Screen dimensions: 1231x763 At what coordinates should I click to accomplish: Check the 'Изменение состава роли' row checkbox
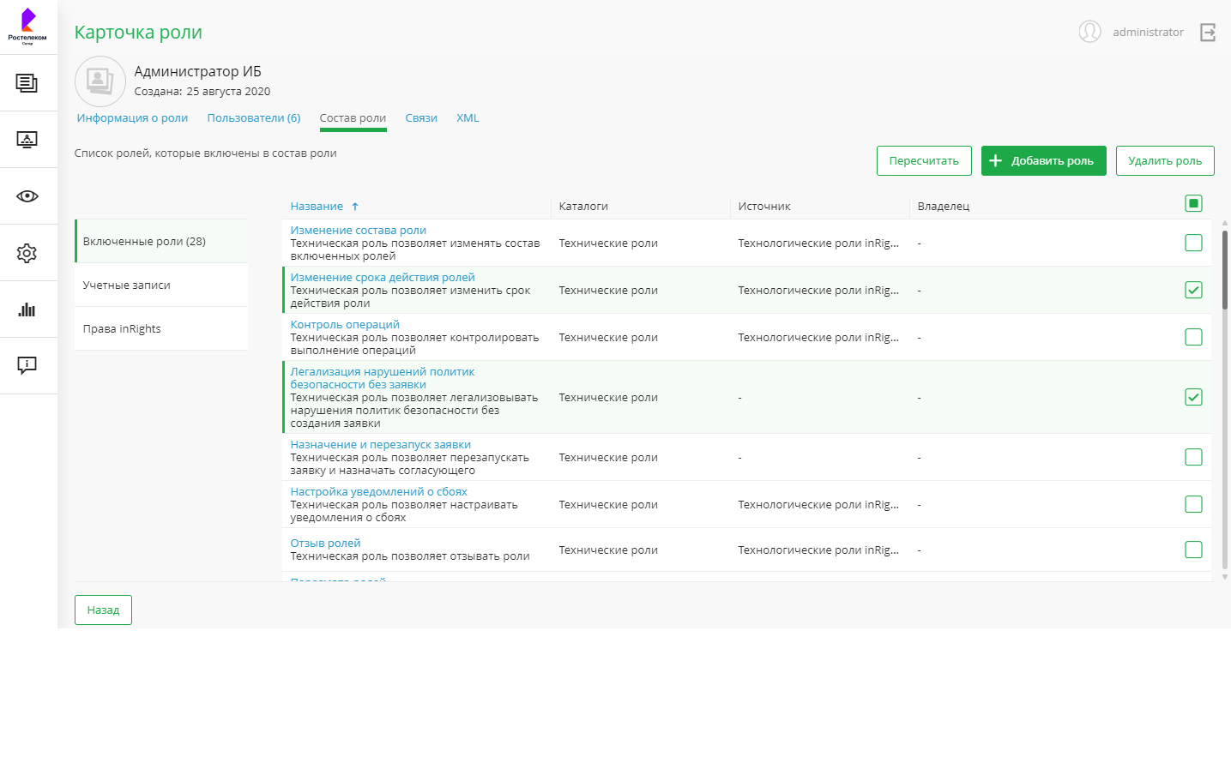1193,243
